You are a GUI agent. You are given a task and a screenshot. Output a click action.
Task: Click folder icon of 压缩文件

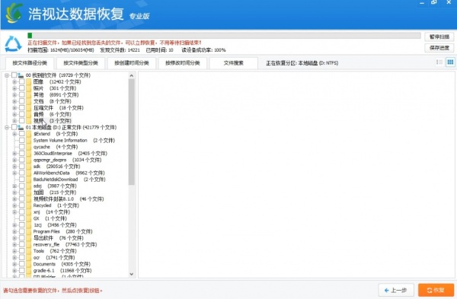pos(29,108)
